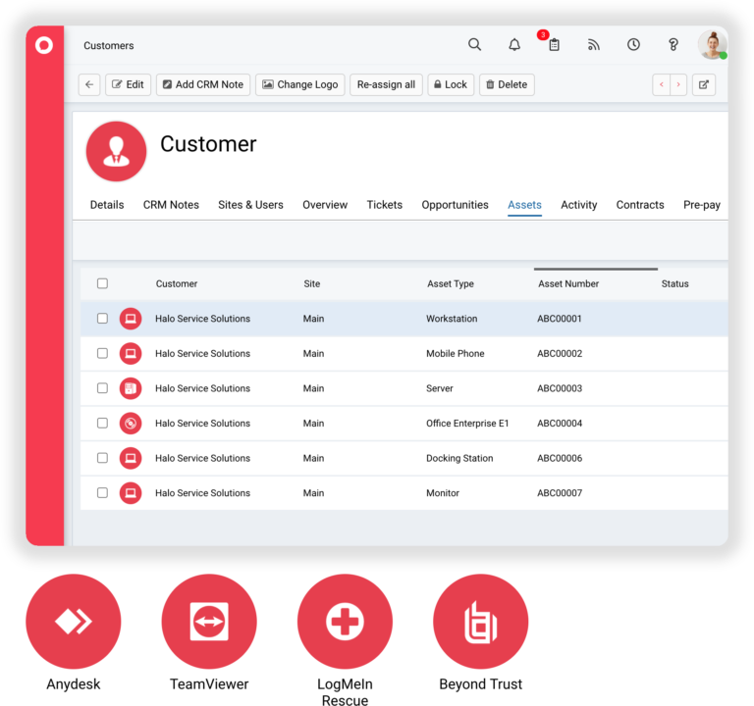Click Halo Service Solutions in the Monitor row
The width and height of the screenshot is (754, 706).
(x=202, y=493)
